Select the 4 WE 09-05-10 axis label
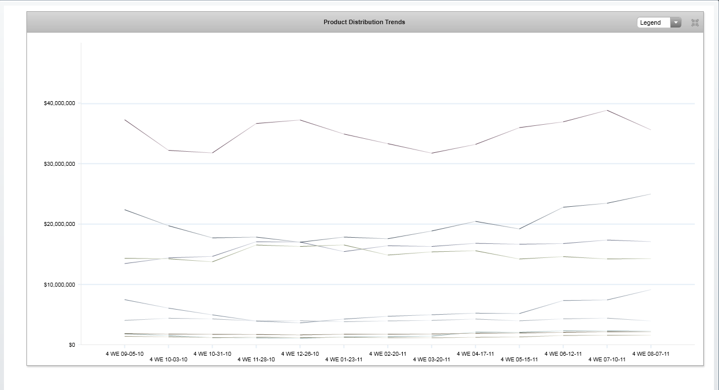 (x=124, y=354)
